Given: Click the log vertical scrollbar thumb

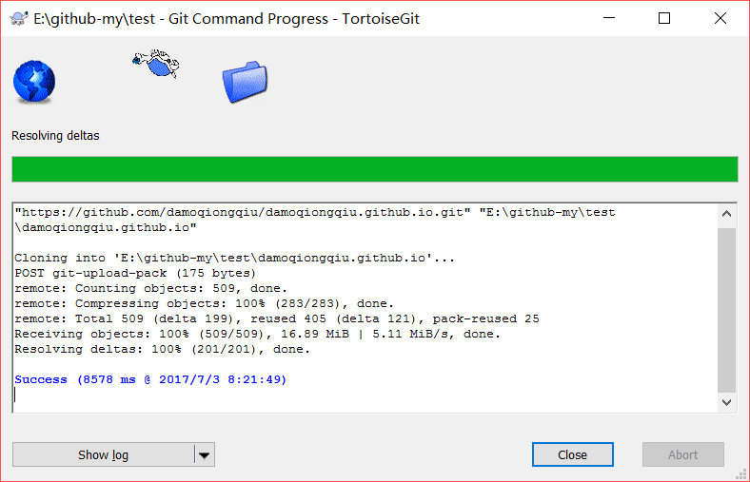Looking at the screenshot, I should 726,310.
